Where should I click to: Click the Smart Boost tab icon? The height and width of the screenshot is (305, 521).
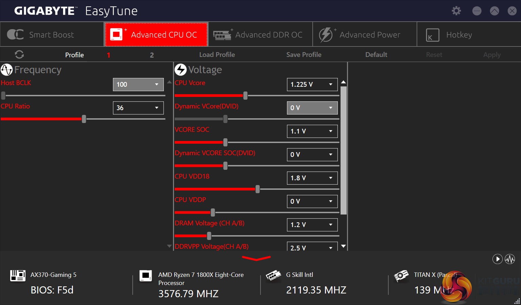tap(15, 35)
